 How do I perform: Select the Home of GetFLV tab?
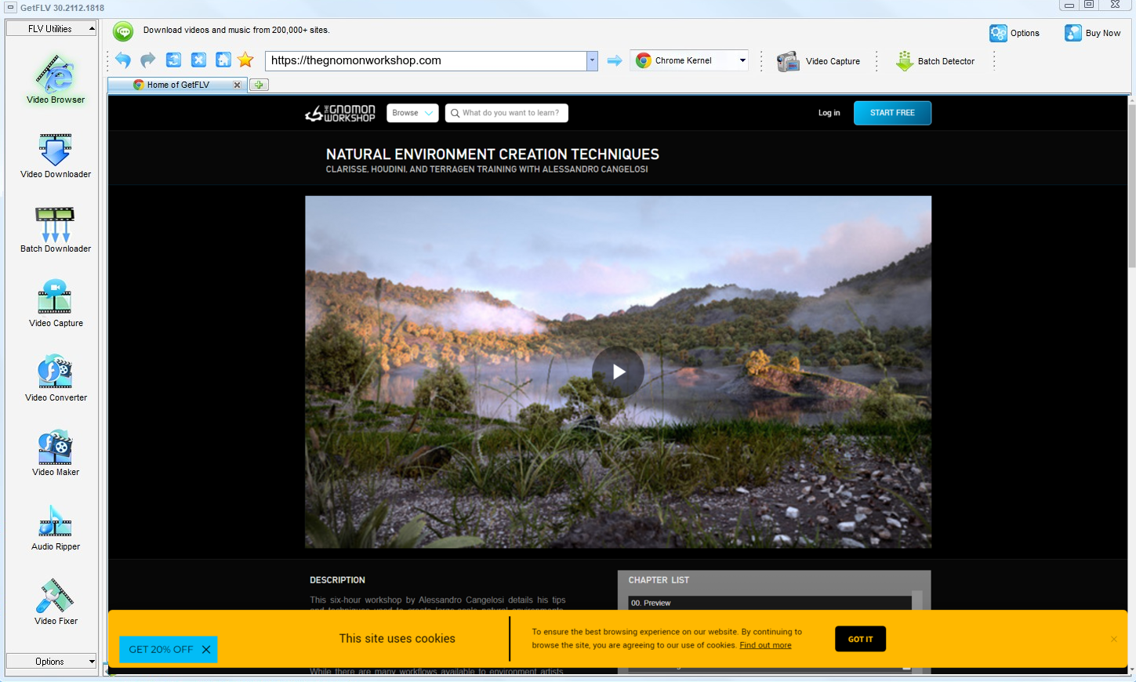click(178, 85)
